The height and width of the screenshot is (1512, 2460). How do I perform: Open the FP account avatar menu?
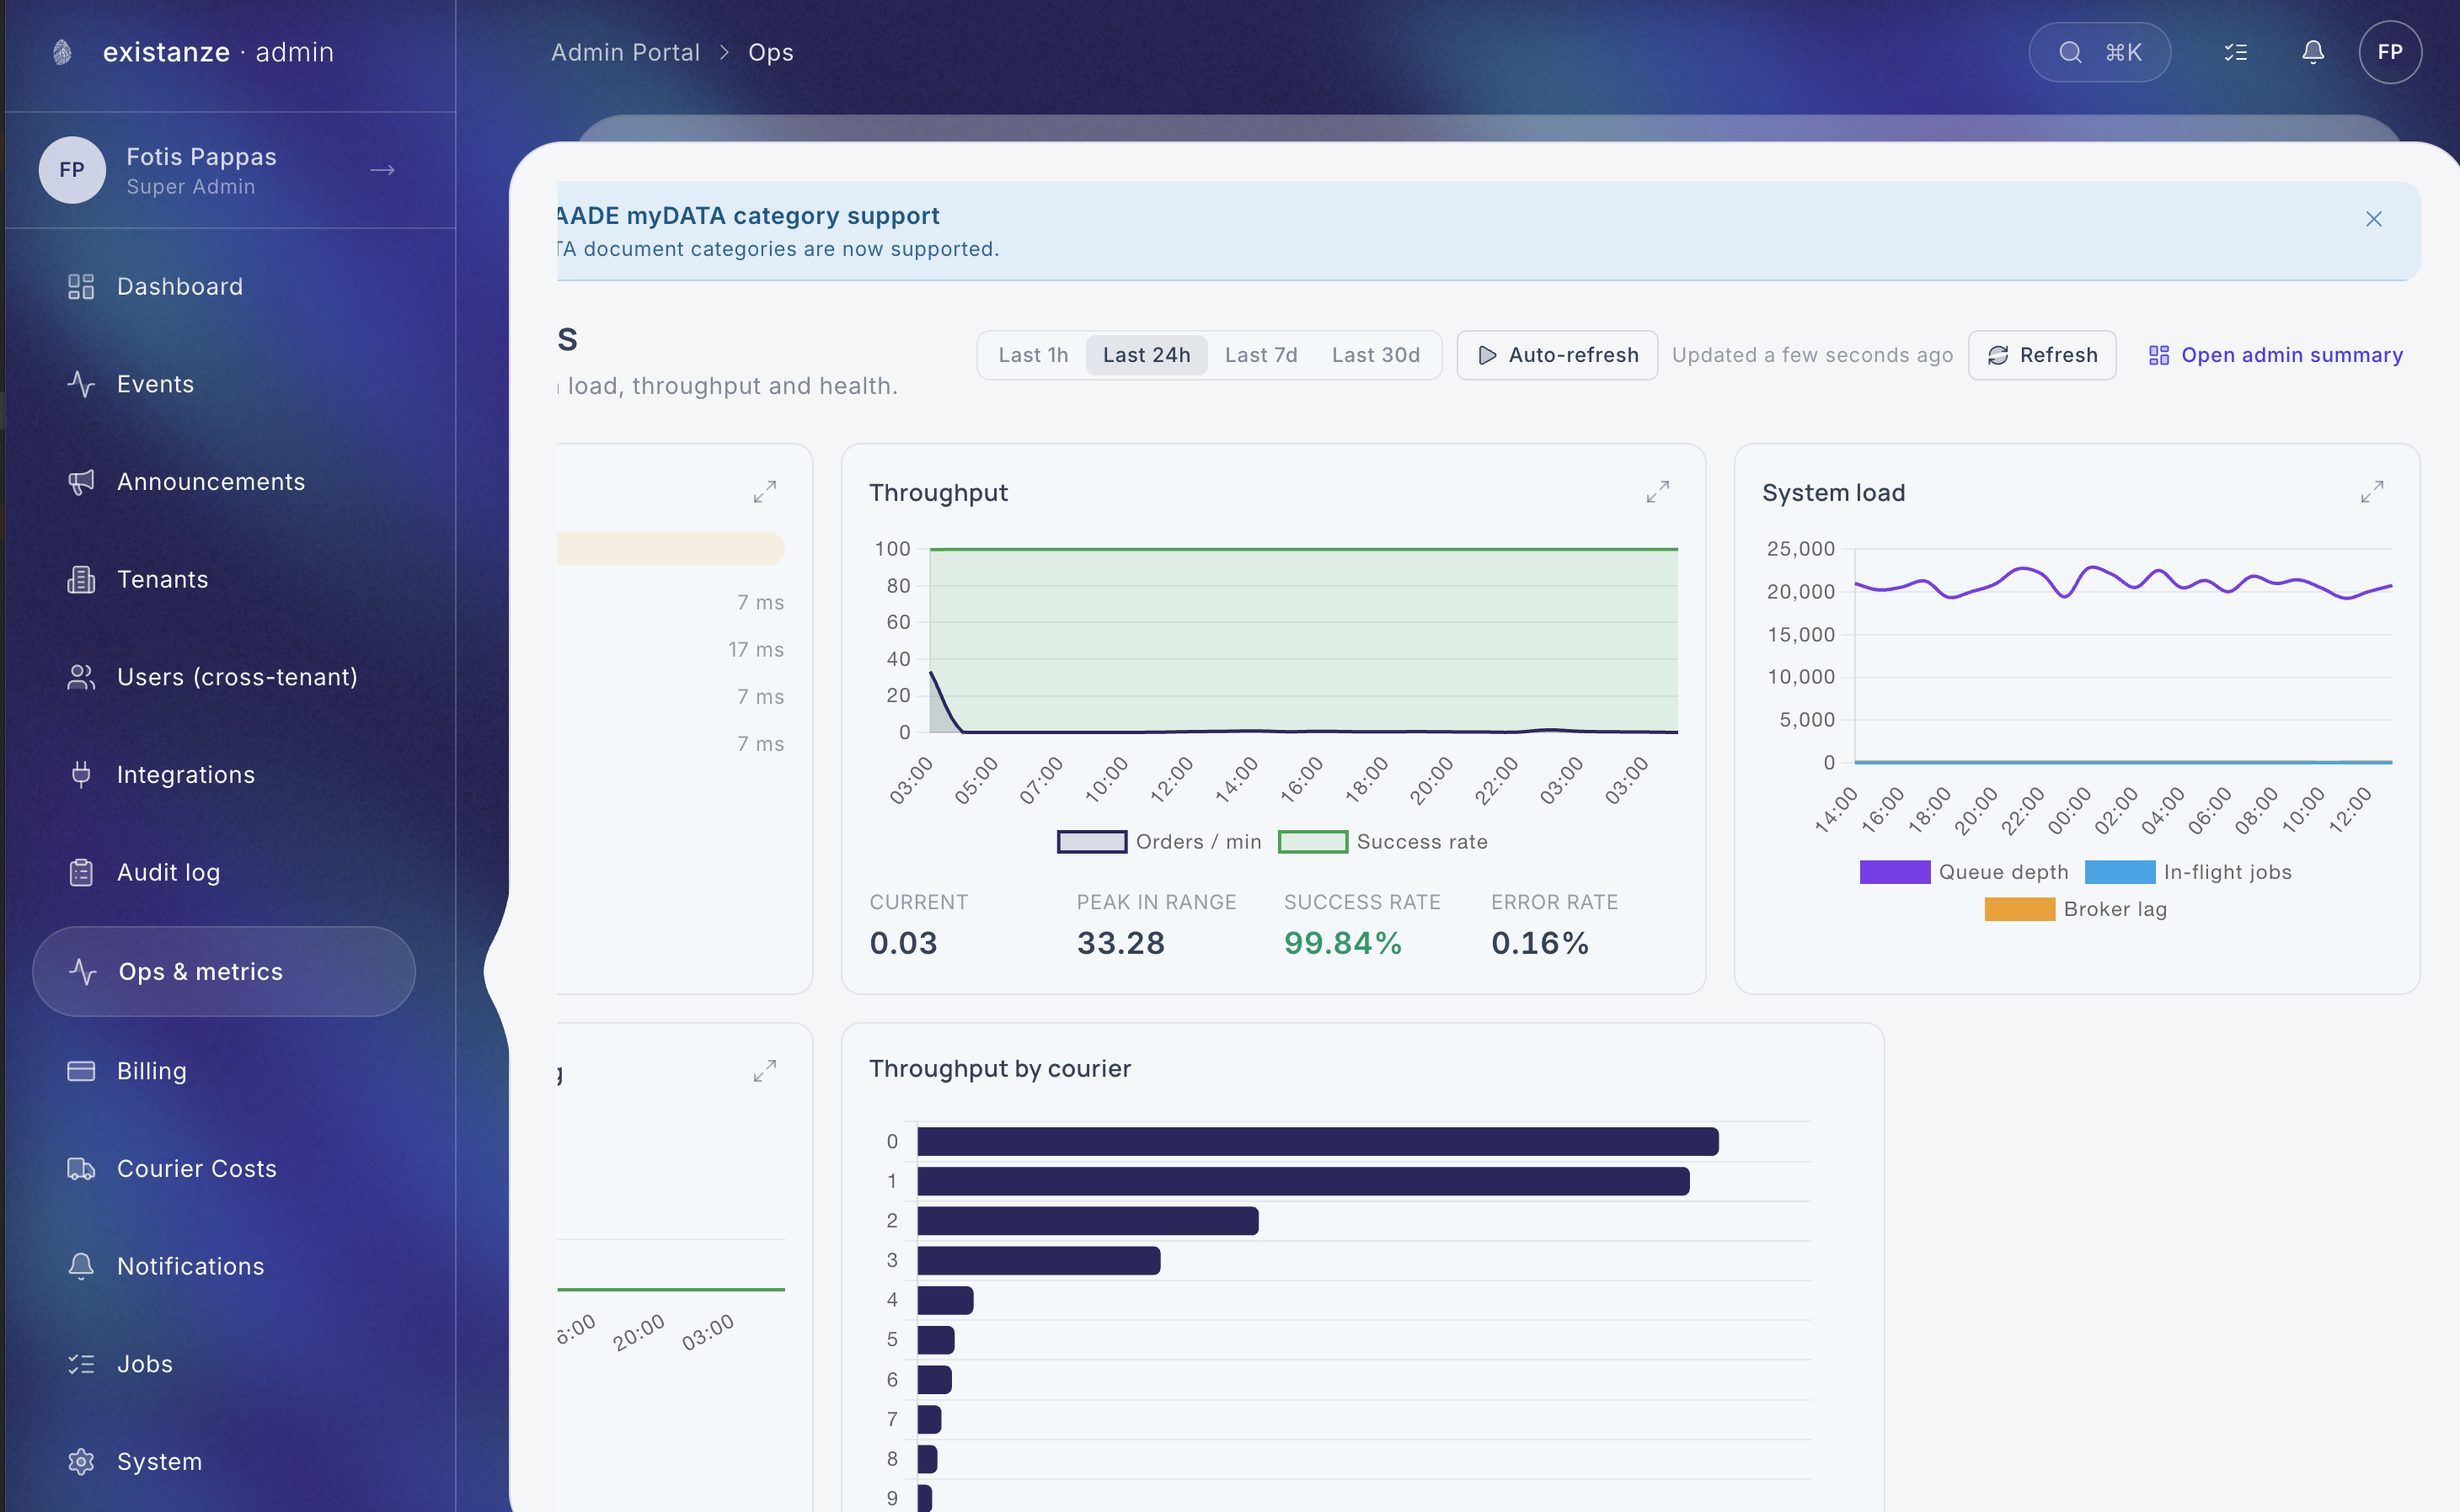coord(2390,52)
